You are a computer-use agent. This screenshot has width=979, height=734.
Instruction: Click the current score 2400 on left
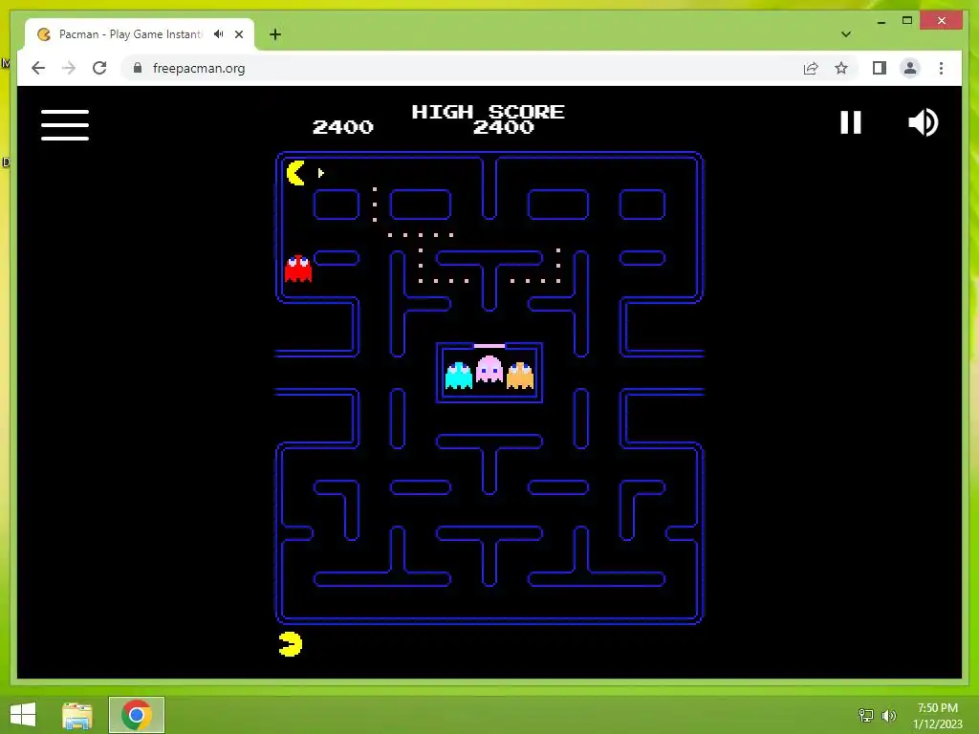[x=343, y=127]
